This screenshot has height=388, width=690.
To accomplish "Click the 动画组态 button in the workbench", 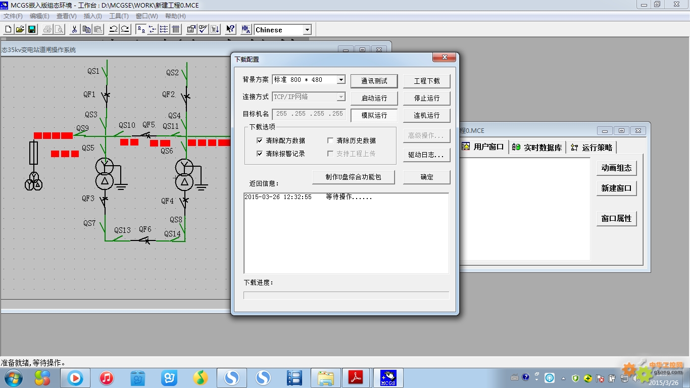I will (x=616, y=168).
